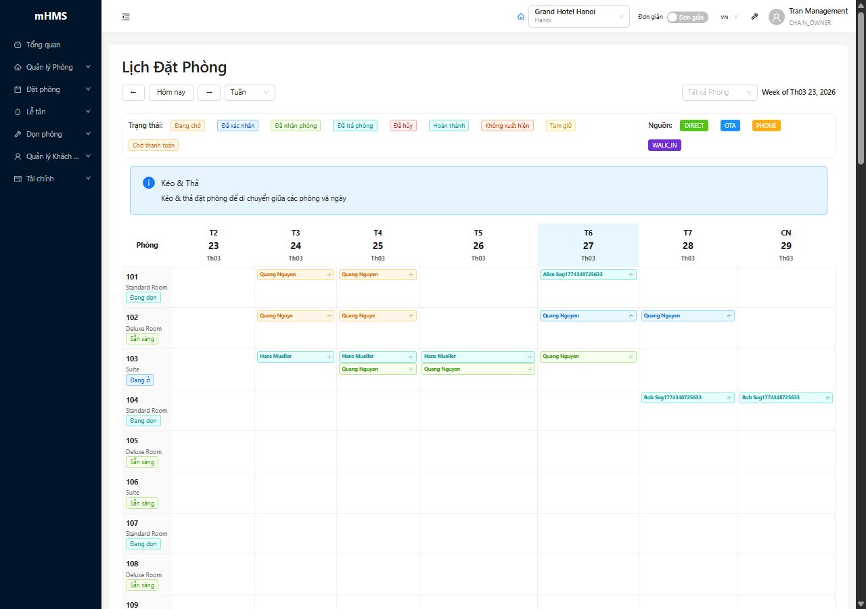Image resolution: width=866 pixels, height=609 pixels.
Task: Go to next week with the right arrow
Action: click(209, 93)
